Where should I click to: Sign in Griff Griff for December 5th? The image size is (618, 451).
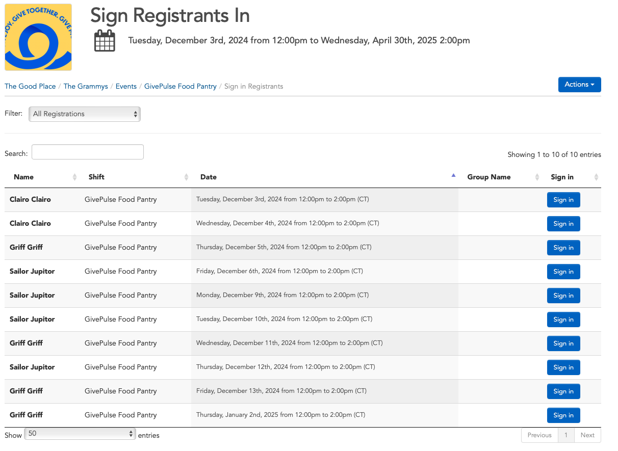pos(563,248)
